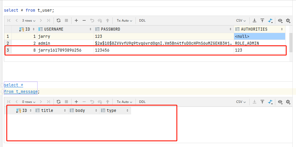Preview pending changes in t_user toolbar
The width and height of the screenshot is (296, 147).
[100, 20]
